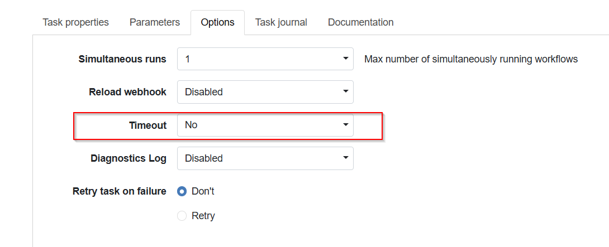Click the Timeout field label

[x=148, y=125]
